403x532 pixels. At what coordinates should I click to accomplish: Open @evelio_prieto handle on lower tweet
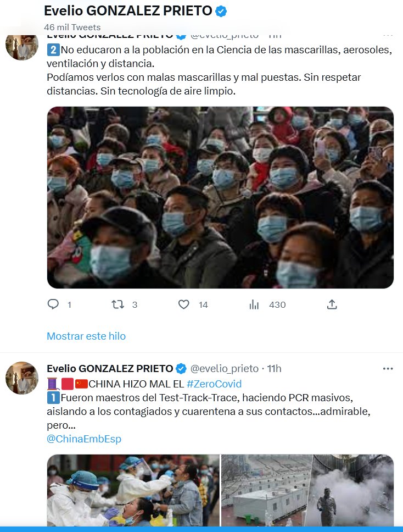(225, 368)
